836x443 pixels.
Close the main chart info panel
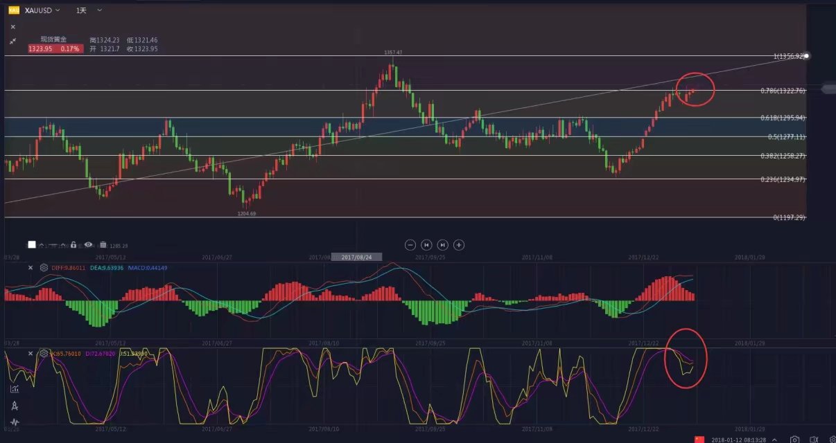[x=12, y=26]
